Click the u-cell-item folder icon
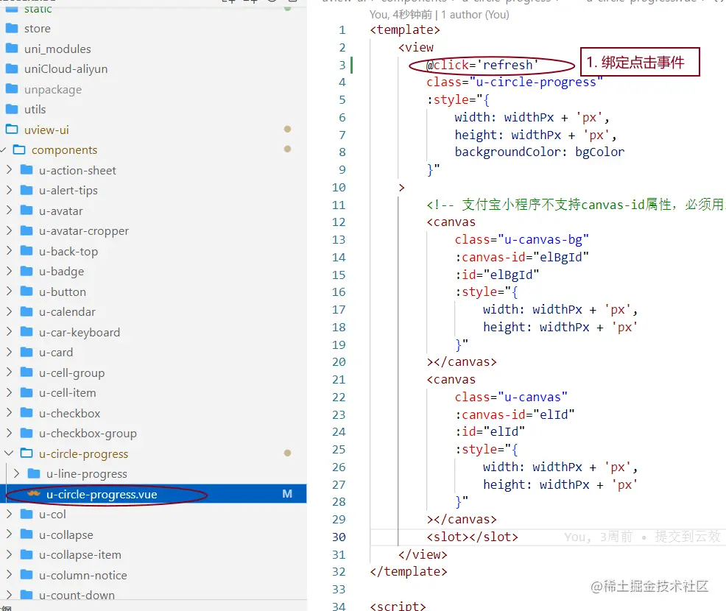 pyautogui.click(x=27, y=392)
